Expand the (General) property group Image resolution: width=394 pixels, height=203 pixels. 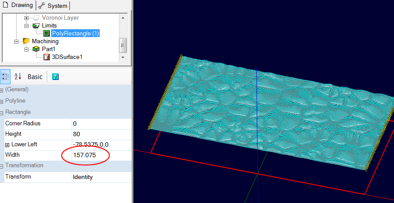point(2,89)
